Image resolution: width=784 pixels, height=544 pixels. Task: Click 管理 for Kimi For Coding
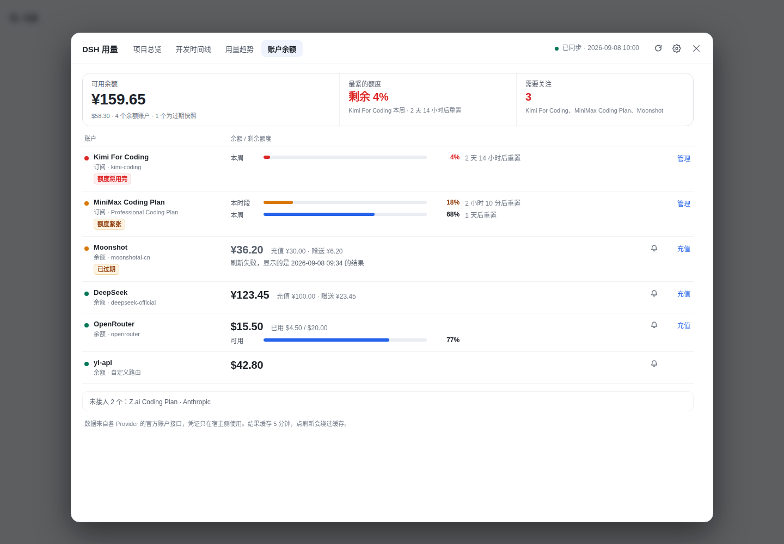tap(684, 158)
